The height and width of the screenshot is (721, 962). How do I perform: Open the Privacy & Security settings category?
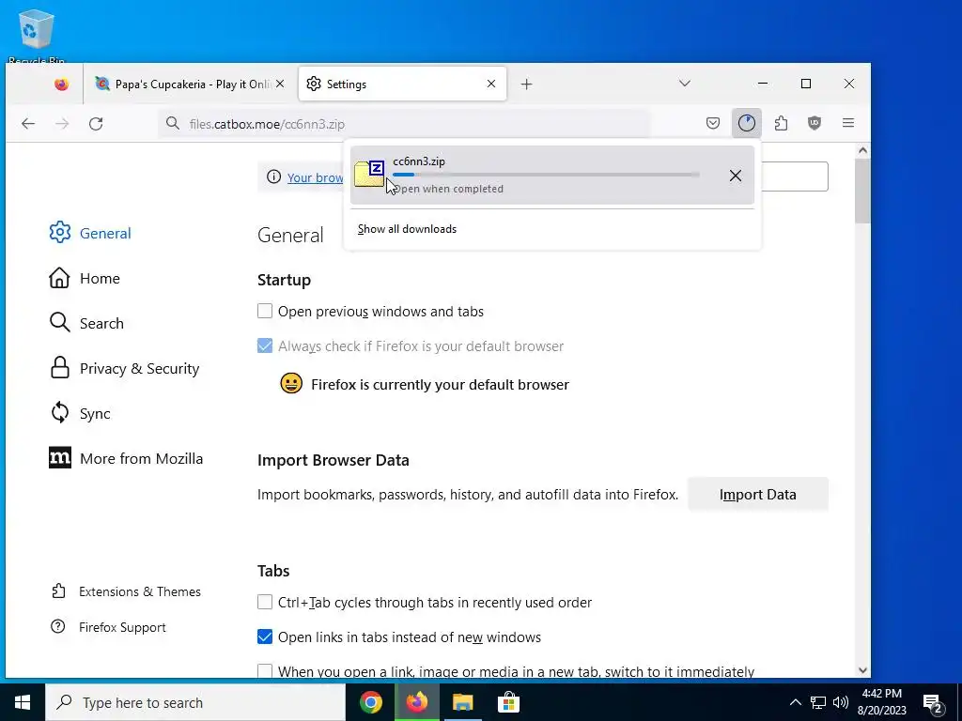[124, 368]
